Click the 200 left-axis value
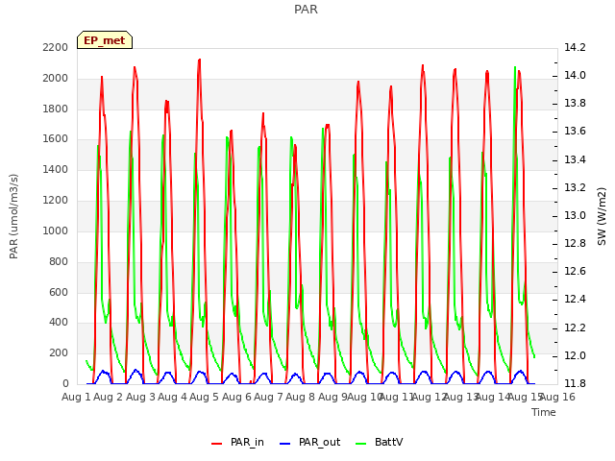Image resolution: width=615 pixels, height=461 pixels. pos(59,352)
